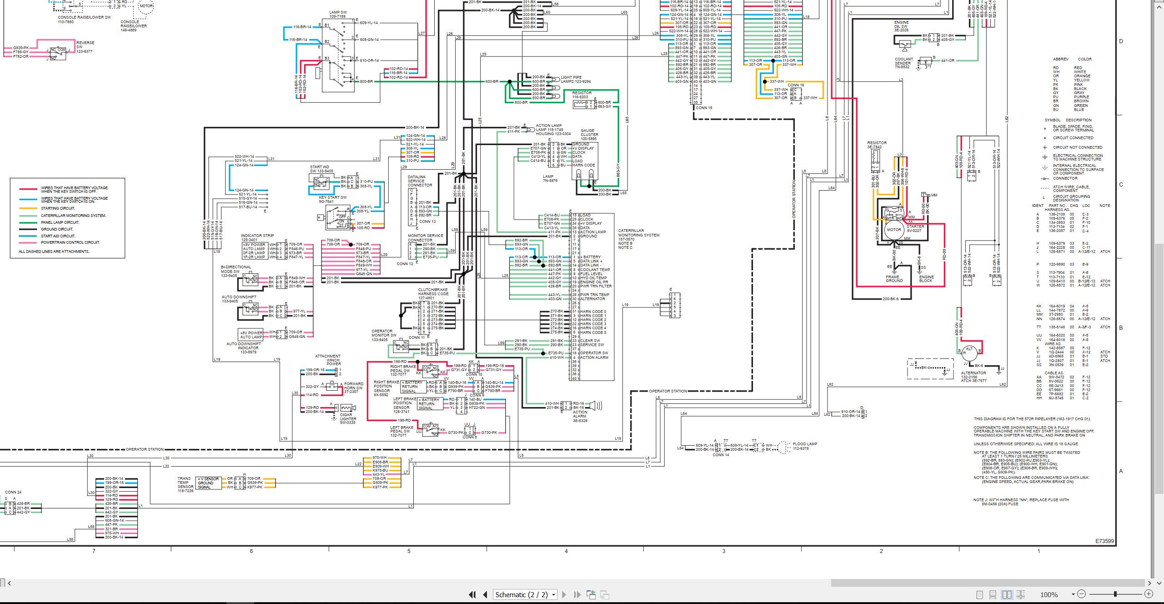Image resolution: width=1164 pixels, height=604 pixels.
Task: Click the Start Aid SW 133-9405 label
Action: [x=321, y=169]
